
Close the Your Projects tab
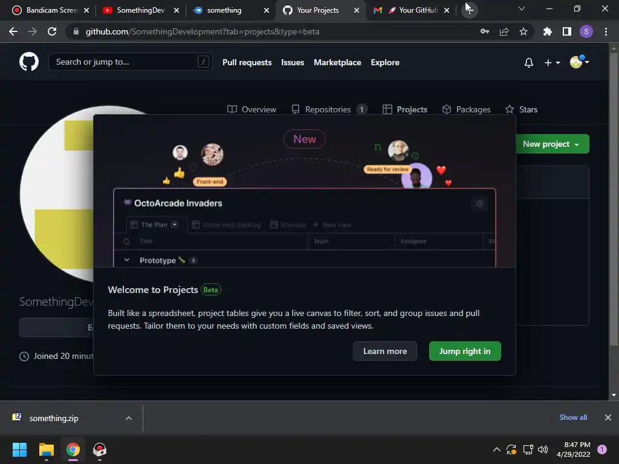pyautogui.click(x=357, y=10)
